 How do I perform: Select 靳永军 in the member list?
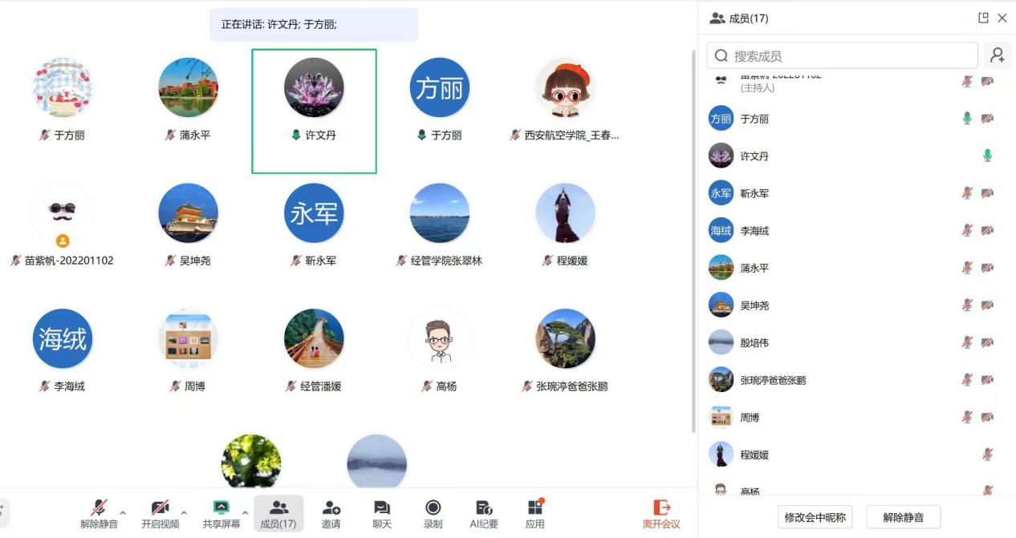click(x=754, y=193)
